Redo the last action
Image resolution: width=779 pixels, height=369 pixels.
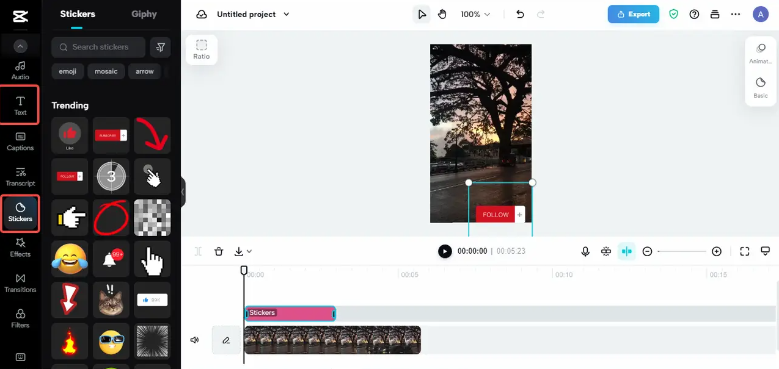pos(541,14)
